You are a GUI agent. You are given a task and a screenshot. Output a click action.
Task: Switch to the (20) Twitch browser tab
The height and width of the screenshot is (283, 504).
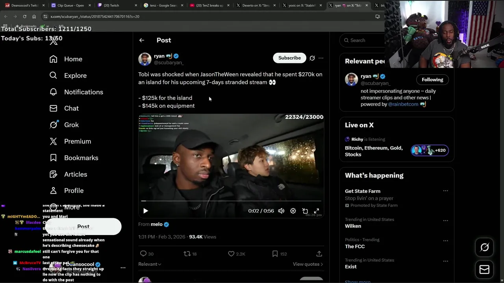coord(117,6)
